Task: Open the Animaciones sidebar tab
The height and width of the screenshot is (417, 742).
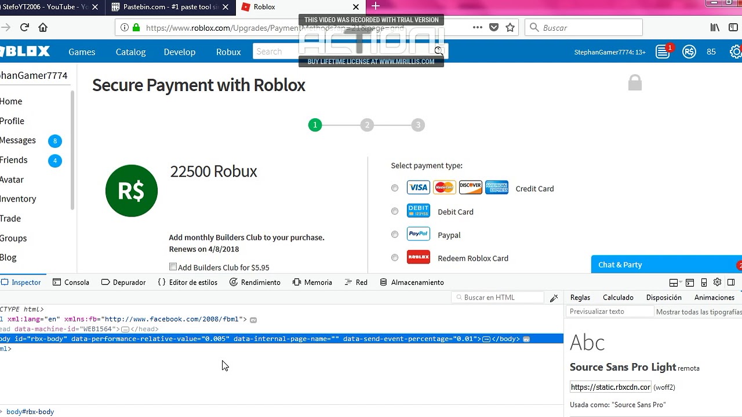Action: pyautogui.click(x=714, y=298)
